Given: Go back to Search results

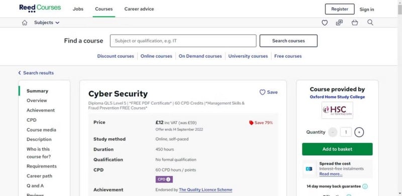Looking at the screenshot, I should coord(36,73).
